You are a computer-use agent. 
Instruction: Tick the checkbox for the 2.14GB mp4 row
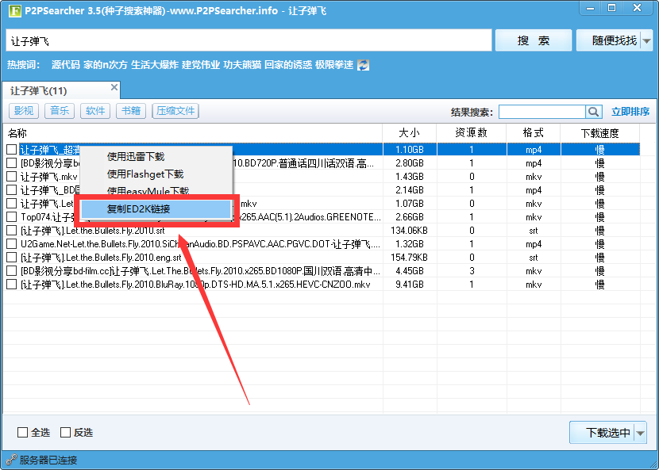(x=11, y=189)
